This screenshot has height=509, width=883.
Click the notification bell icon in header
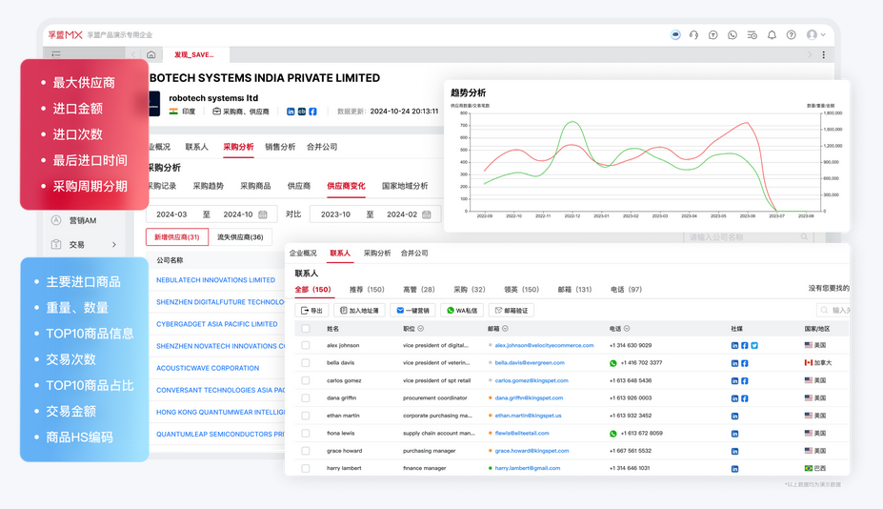[772, 35]
